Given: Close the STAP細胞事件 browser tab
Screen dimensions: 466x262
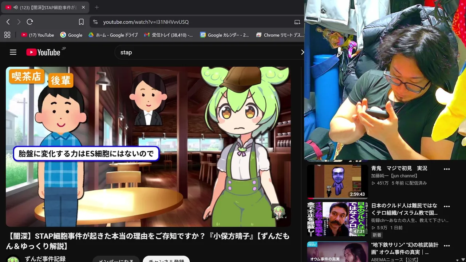Looking at the screenshot, I should coord(83,7).
